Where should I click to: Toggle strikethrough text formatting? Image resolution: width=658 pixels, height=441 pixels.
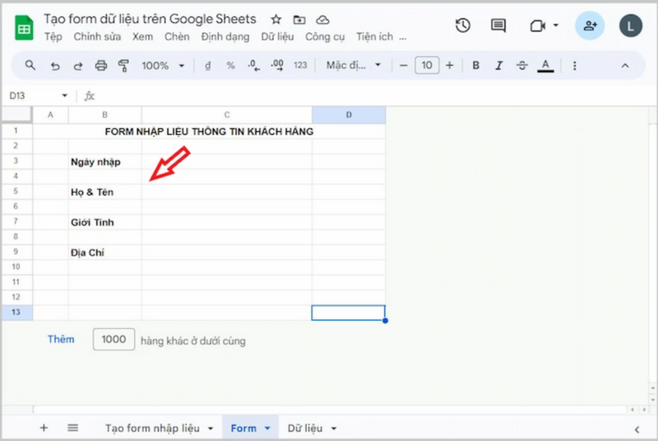[x=521, y=66]
